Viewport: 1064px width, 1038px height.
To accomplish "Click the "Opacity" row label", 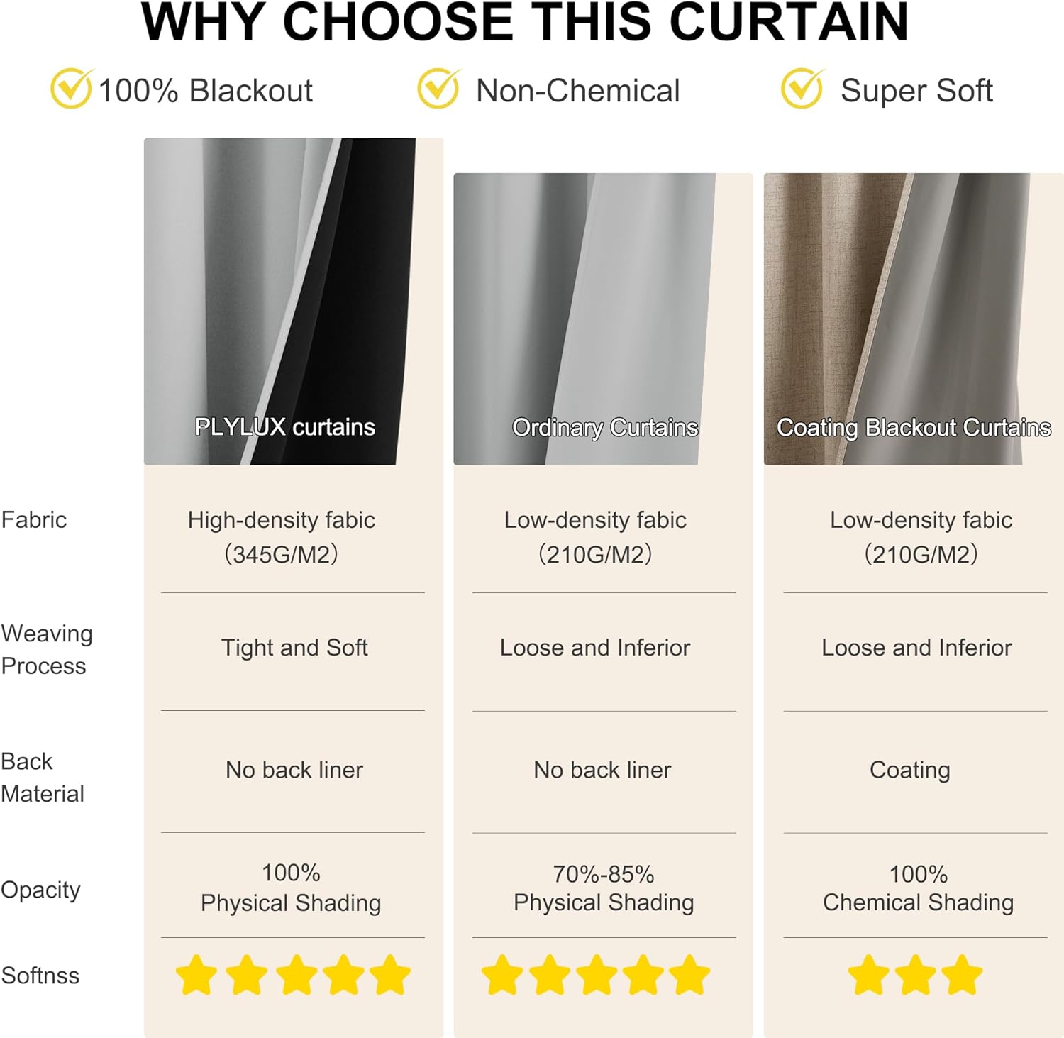I will [40, 890].
